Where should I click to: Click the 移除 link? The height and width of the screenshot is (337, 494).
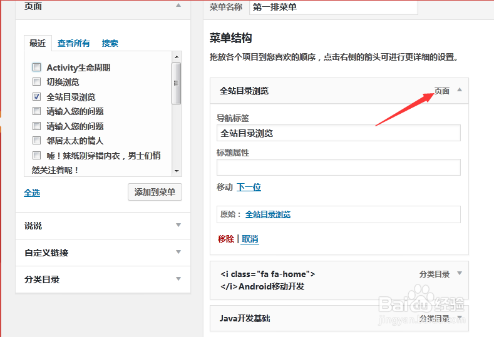point(226,239)
